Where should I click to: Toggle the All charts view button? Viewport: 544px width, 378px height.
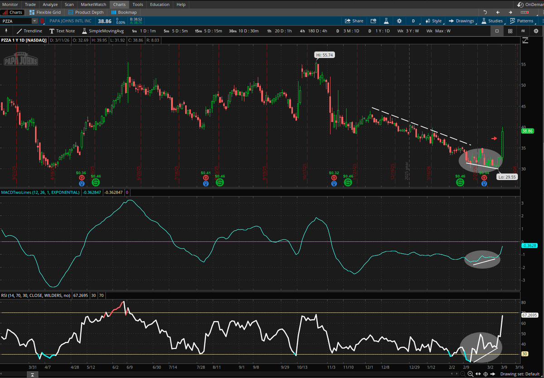[523, 31]
